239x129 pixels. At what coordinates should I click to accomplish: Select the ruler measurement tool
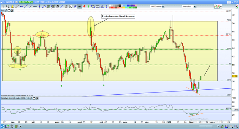[17, 7]
